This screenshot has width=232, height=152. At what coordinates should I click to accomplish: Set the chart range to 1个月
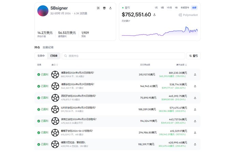click(x=169, y=7)
